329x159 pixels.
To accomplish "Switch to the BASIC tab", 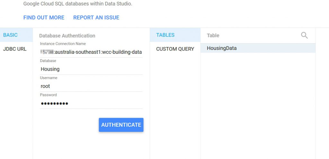I will coord(10,35).
